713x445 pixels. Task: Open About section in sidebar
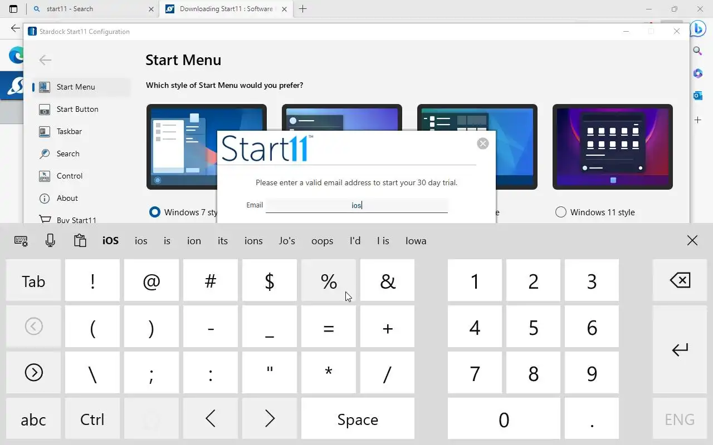coord(81,198)
